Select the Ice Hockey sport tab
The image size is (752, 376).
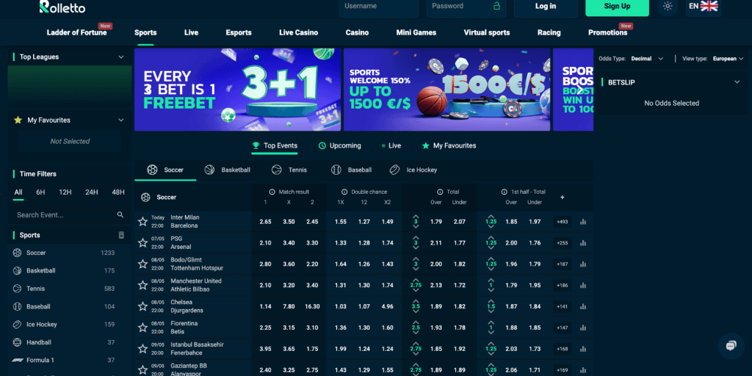tap(413, 170)
